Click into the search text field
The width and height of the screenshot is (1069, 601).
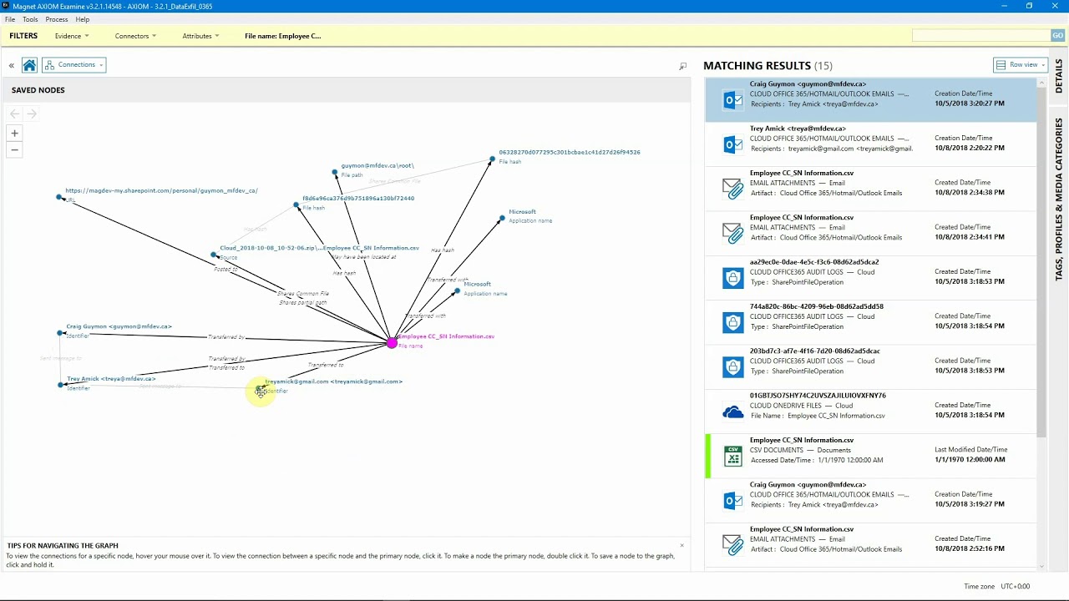(x=981, y=36)
